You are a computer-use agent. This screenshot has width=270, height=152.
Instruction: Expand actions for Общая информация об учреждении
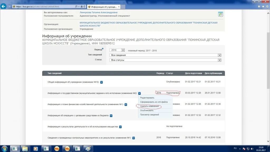click(x=102, y=82)
